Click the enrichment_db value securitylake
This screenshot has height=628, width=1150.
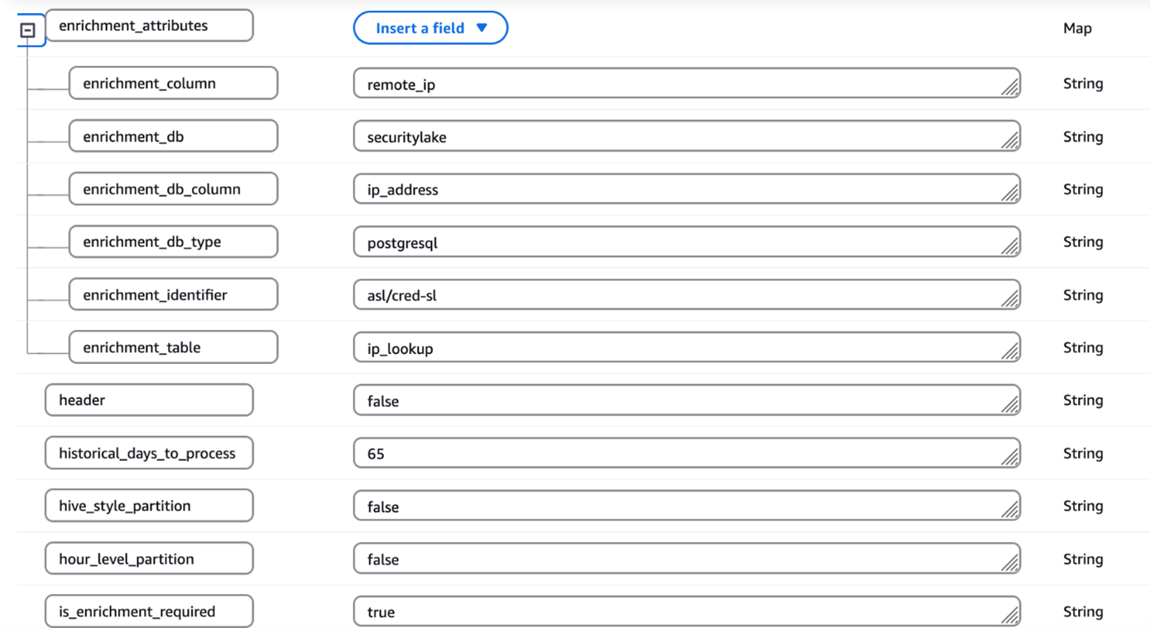678,137
